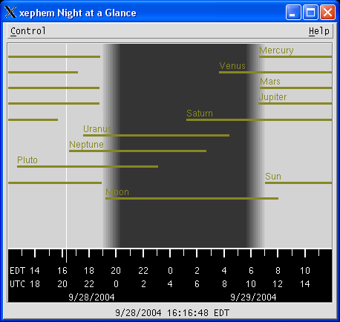Select the 9/29/2004 date label

pos(253,297)
